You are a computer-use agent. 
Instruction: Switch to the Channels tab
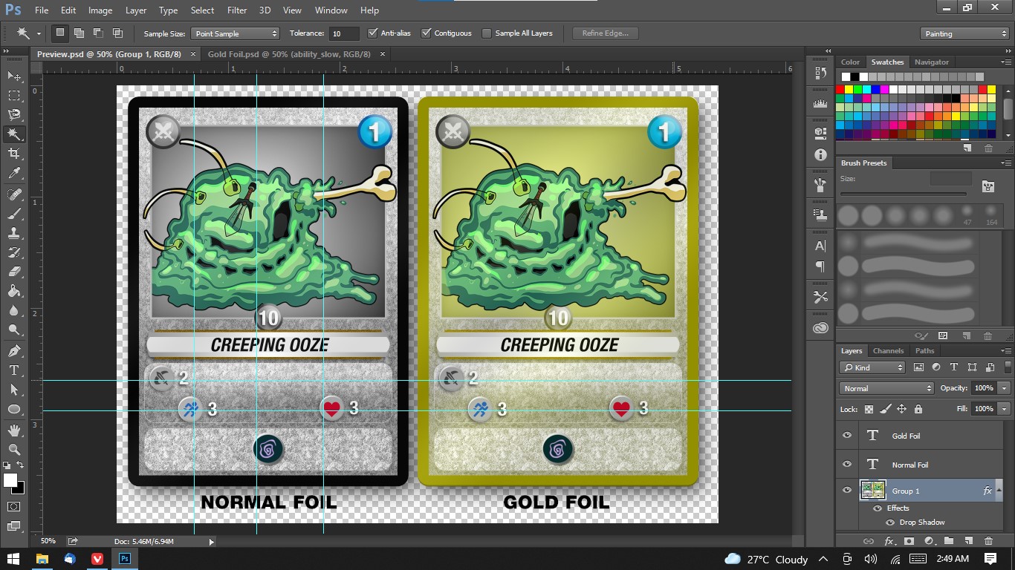click(888, 351)
